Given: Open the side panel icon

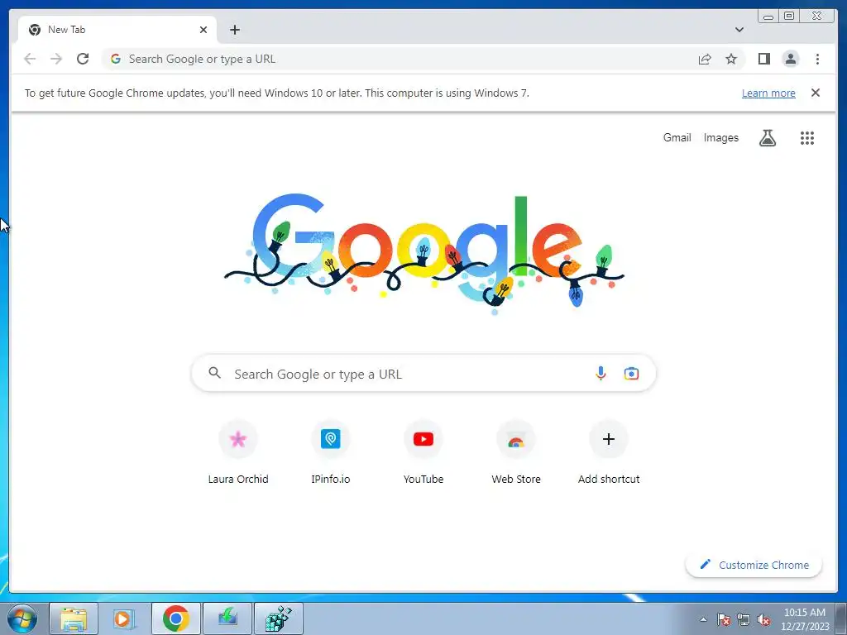Looking at the screenshot, I should click(x=763, y=59).
